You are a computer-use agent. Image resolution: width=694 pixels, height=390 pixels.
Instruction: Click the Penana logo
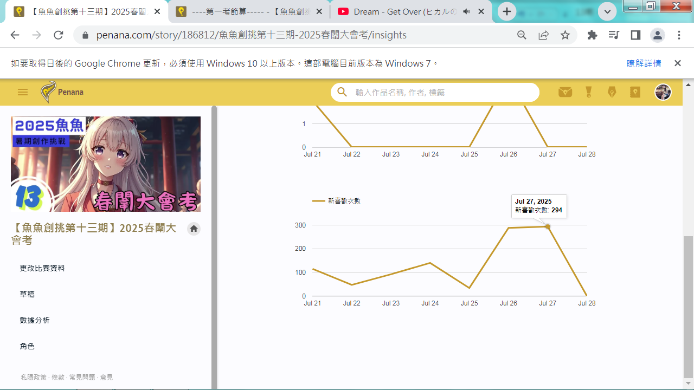click(62, 92)
